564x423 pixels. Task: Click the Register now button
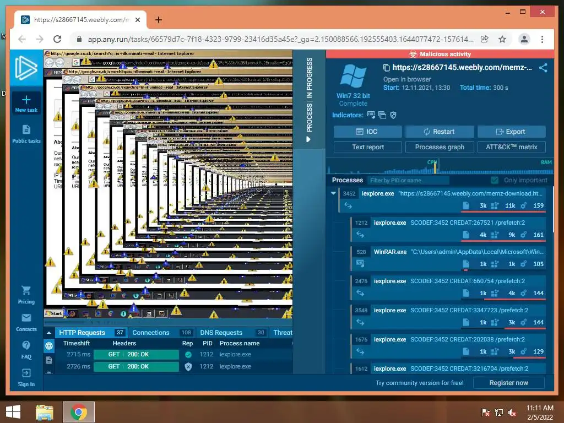(x=508, y=383)
